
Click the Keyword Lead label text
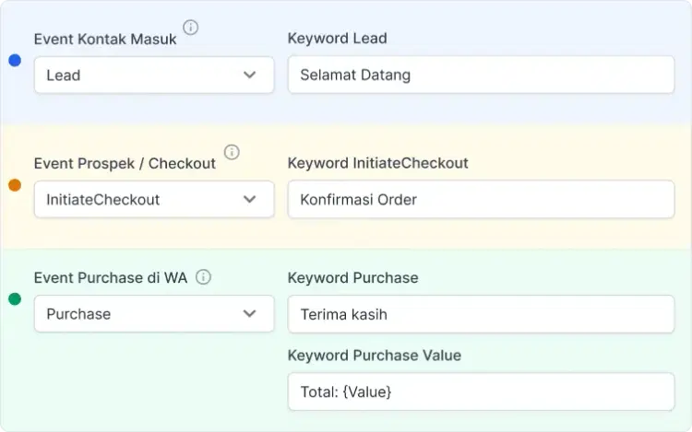337,39
